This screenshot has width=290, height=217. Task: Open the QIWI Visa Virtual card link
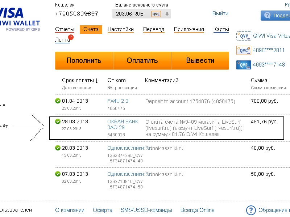coord(271,36)
